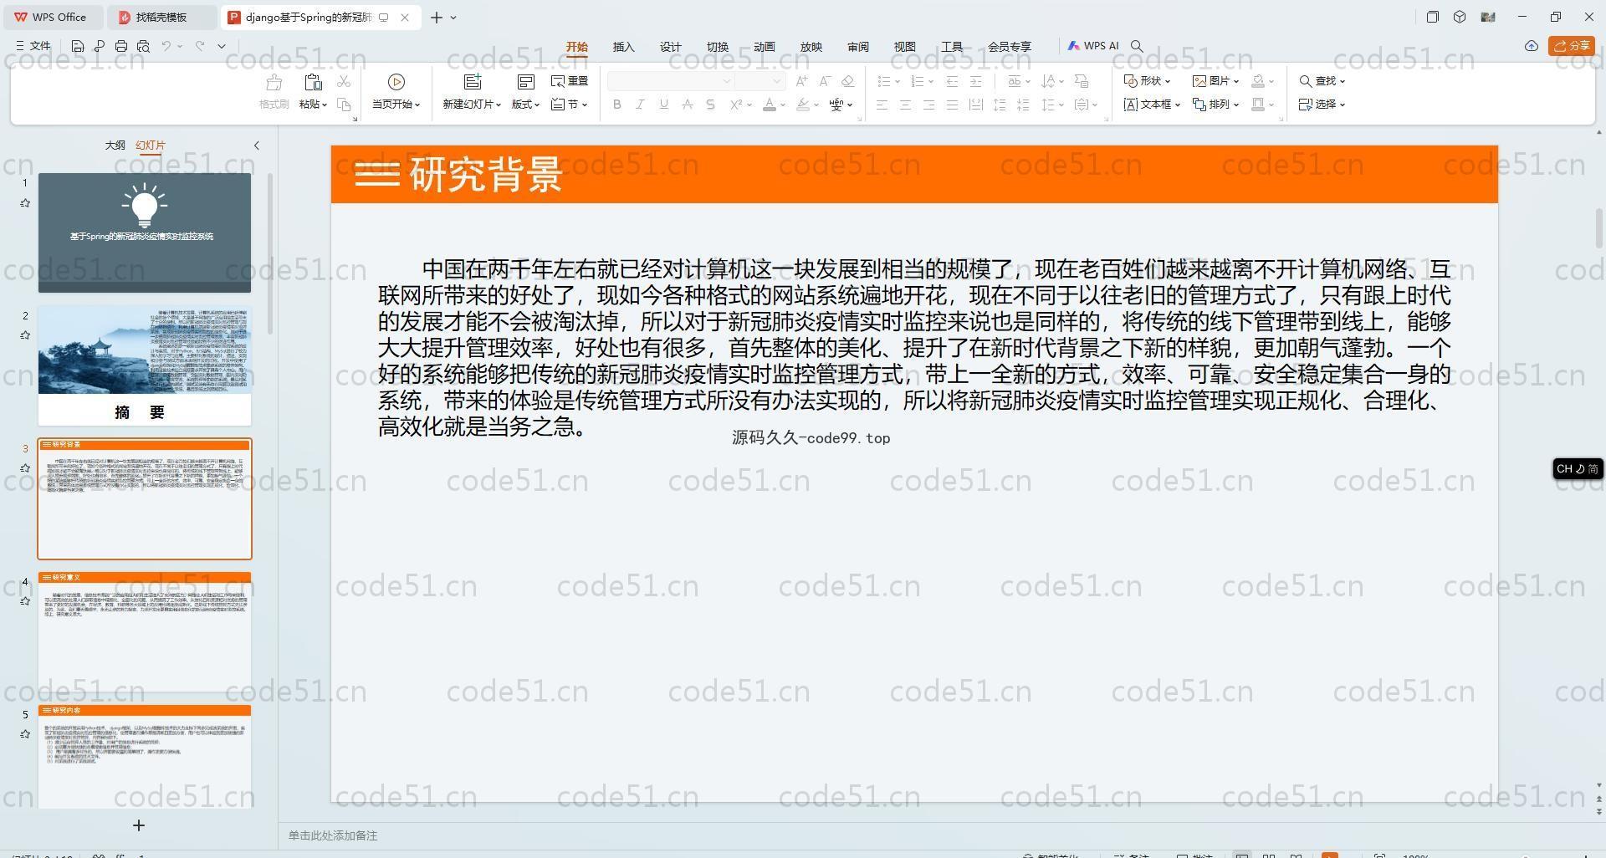
Task: Click the convert to SmartArt icon
Action: click(1082, 81)
